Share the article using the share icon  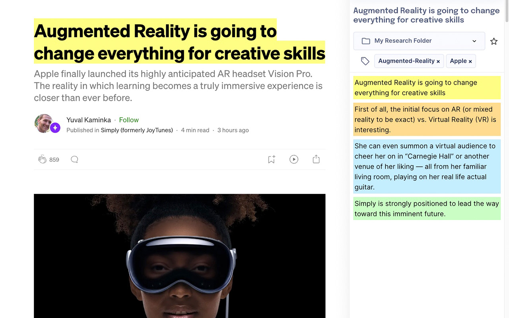pos(316,159)
